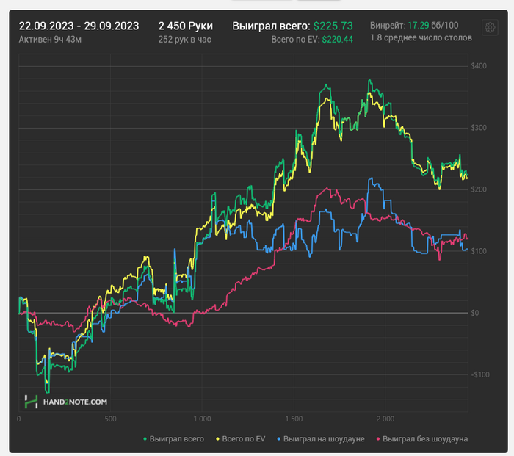The width and height of the screenshot is (514, 456).
Task: Click the $100 y-axis label
Action: coord(479,251)
